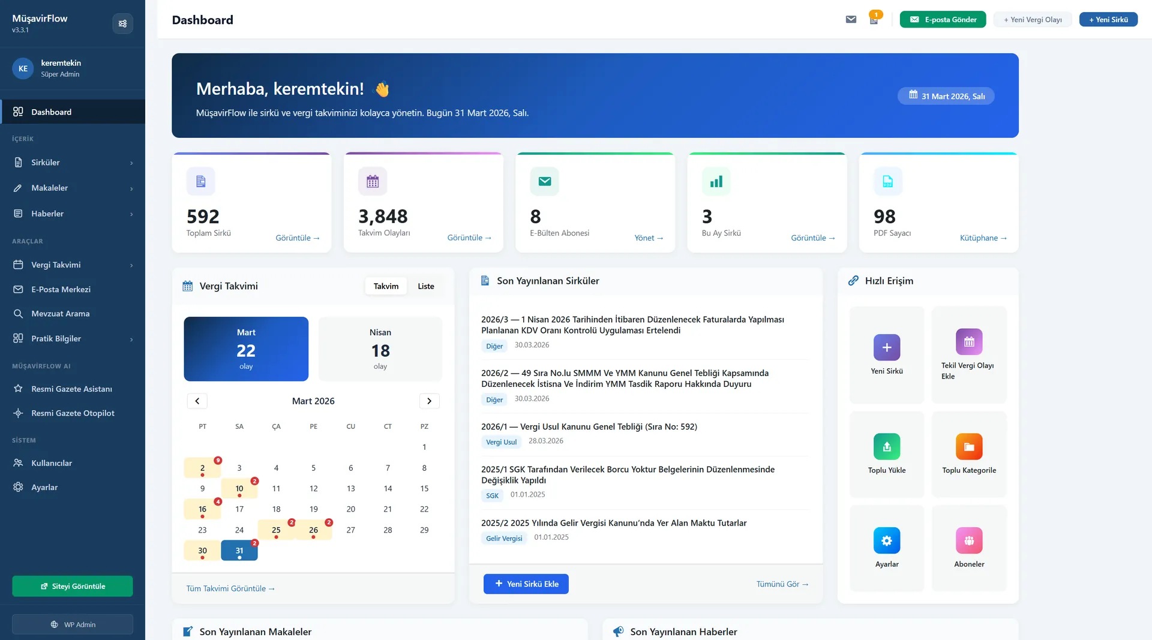Switch to the Liste tab
This screenshot has height=640, width=1152.
[x=426, y=286]
